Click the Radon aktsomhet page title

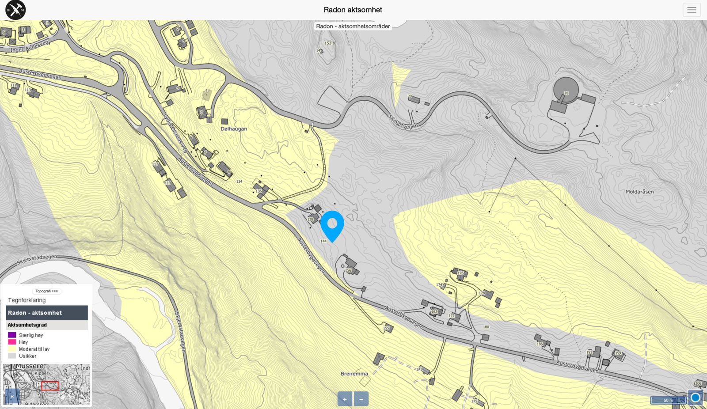(353, 10)
